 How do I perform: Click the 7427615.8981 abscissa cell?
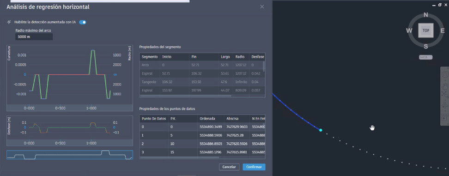237,152
